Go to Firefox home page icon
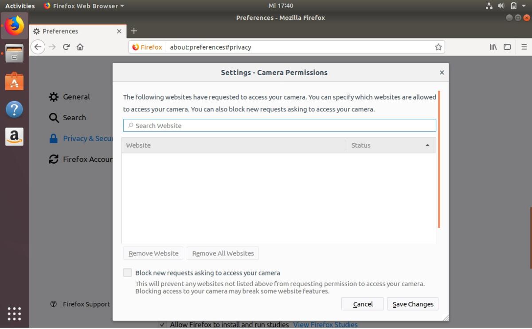The height and width of the screenshot is (329, 532). 80,47
